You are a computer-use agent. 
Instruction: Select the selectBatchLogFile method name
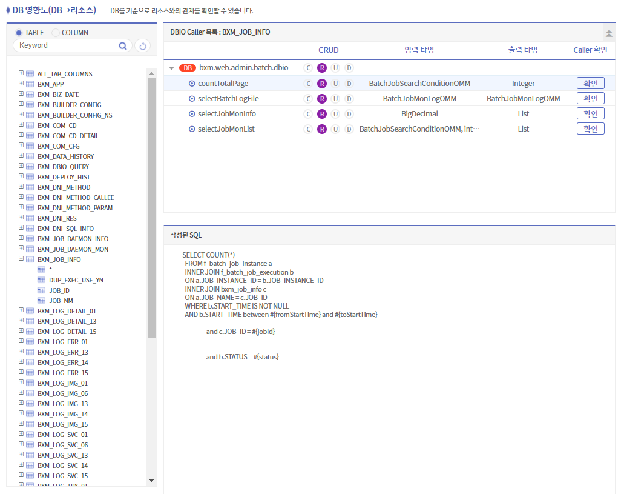tap(228, 99)
